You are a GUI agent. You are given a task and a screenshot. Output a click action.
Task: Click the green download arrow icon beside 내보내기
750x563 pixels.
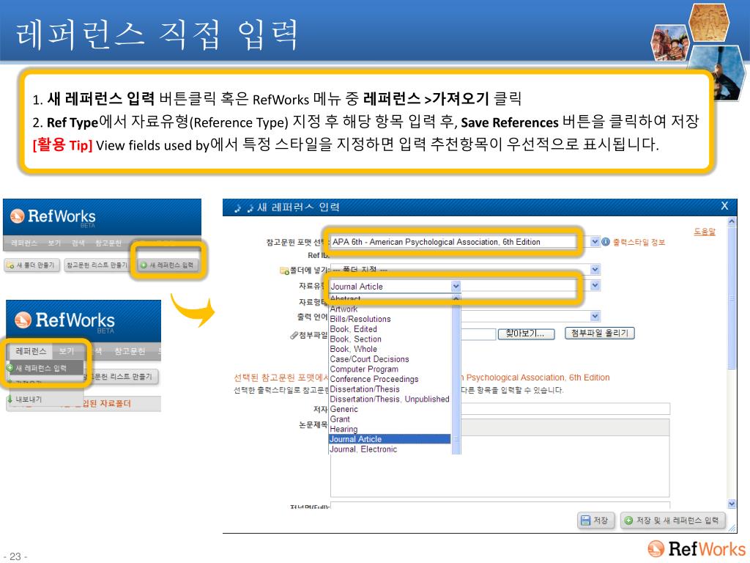pyautogui.click(x=10, y=400)
